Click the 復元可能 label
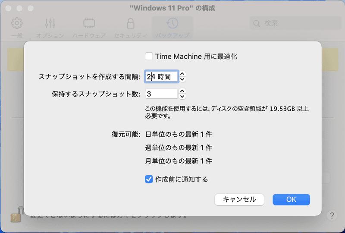The height and width of the screenshot is (233, 345). (x=126, y=134)
